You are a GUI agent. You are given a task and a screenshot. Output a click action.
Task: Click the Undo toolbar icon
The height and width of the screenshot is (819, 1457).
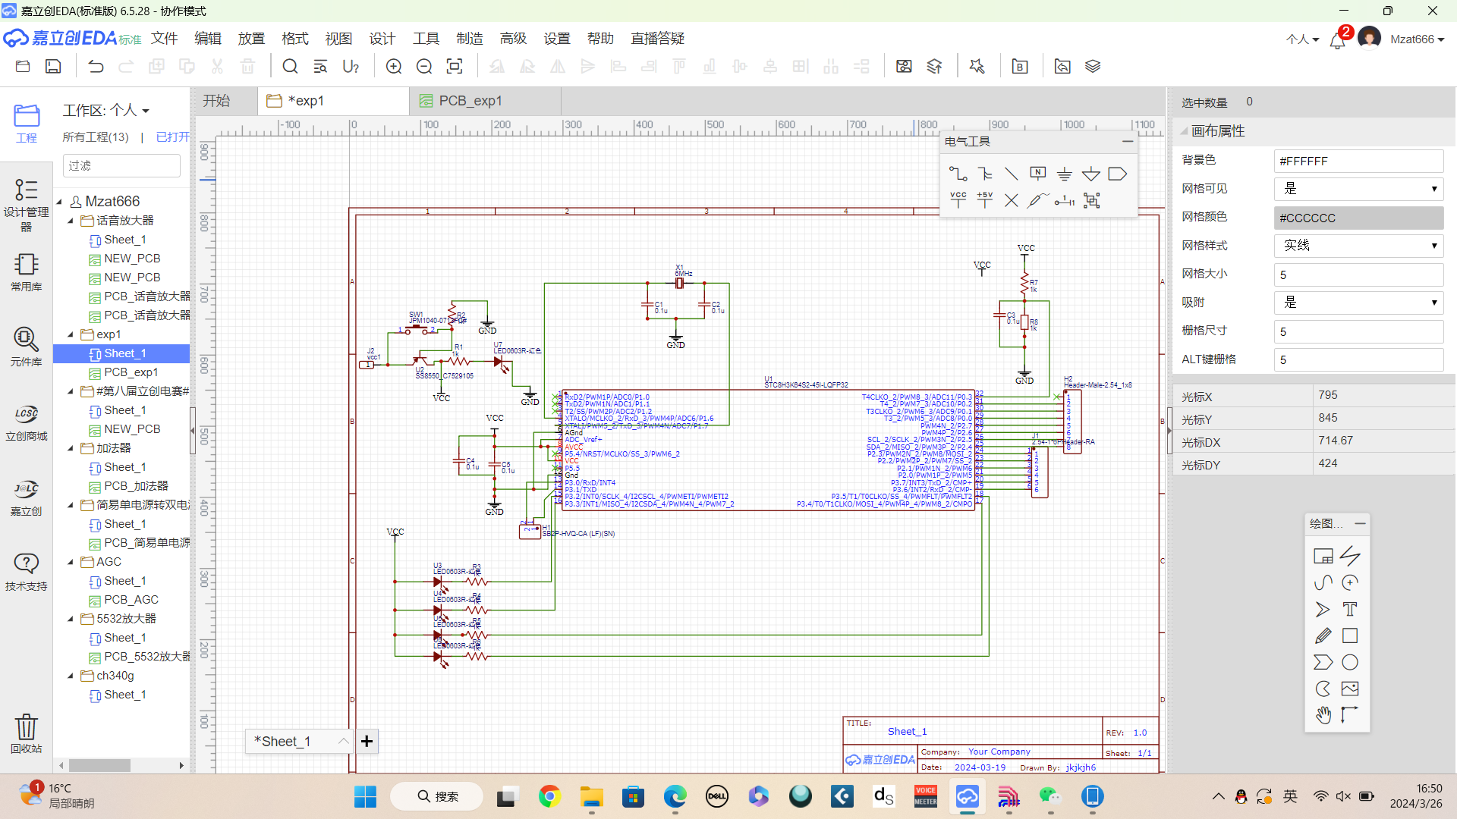coord(96,67)
